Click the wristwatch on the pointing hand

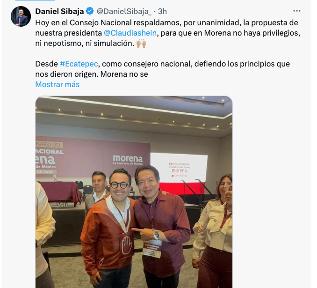156,236
